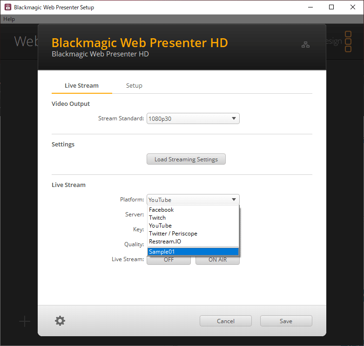Image resolution: width=364 pixels, height=346 pixels.
Task: Open the gear settings icon
Action: 60,321
